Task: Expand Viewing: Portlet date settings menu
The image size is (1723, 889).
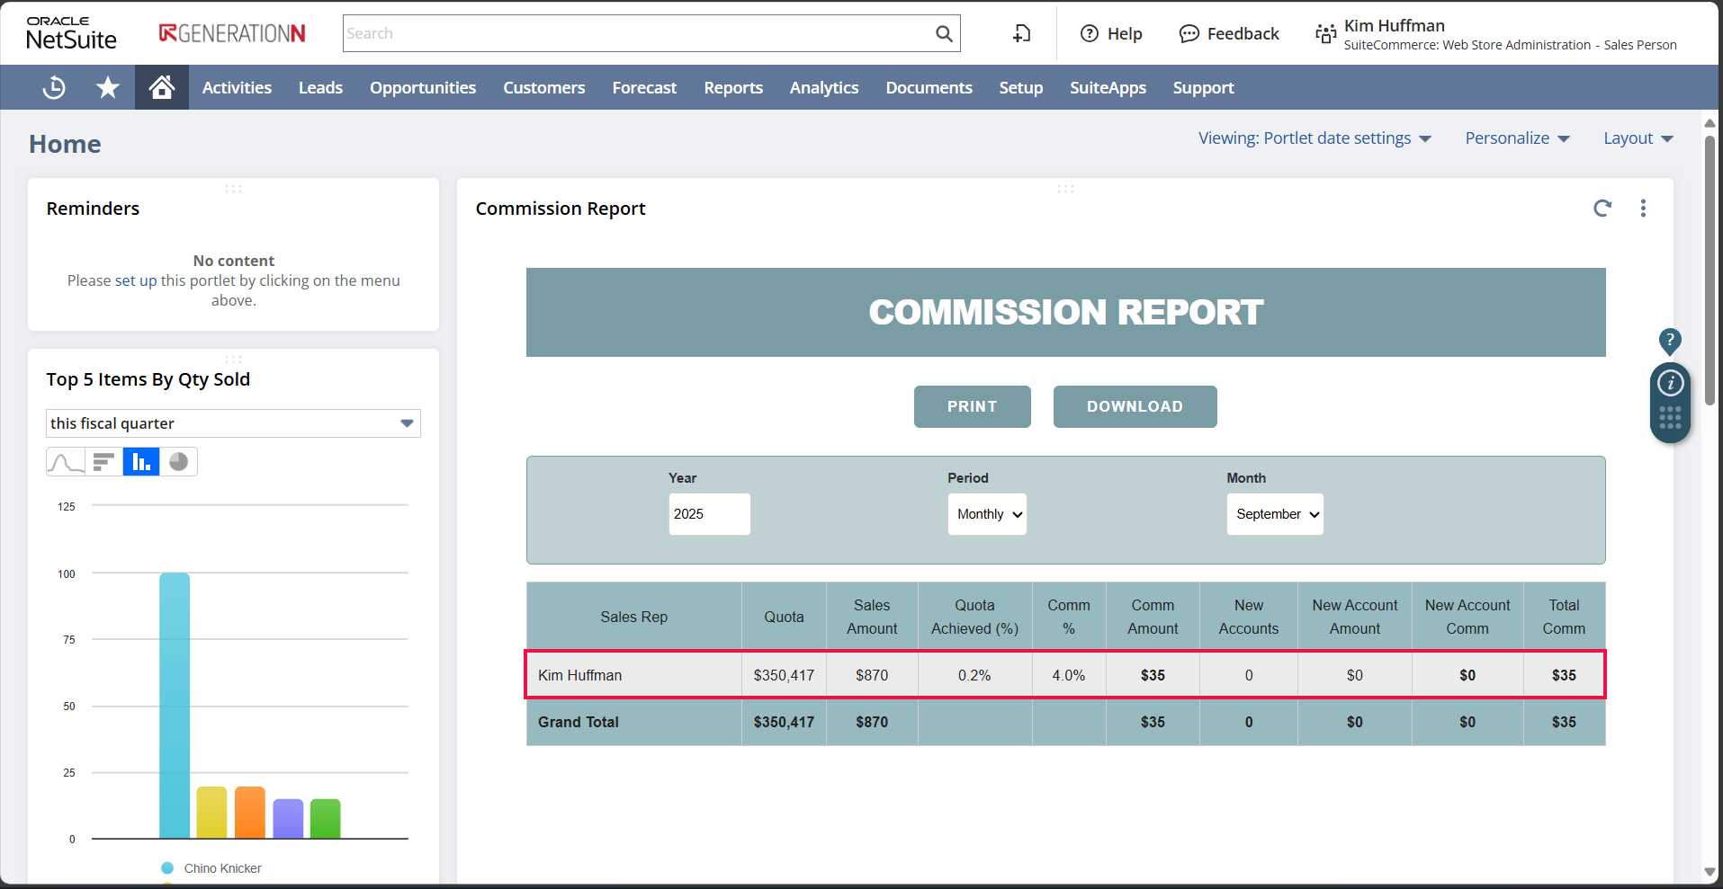Action: pos(1315,138)
